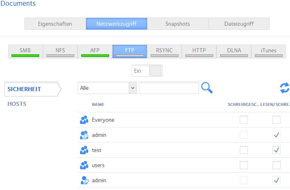This screenshot has width=290, height=190.
Task: Select the iTunes protocol button
Action: tap(268, 51)
